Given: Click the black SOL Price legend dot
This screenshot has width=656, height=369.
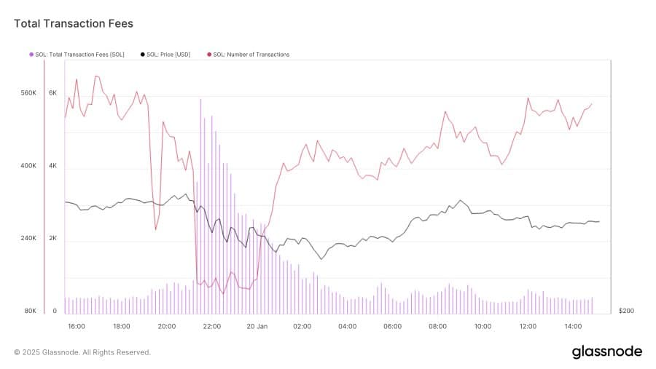Looking at the screenshot, I should (143, 55).
